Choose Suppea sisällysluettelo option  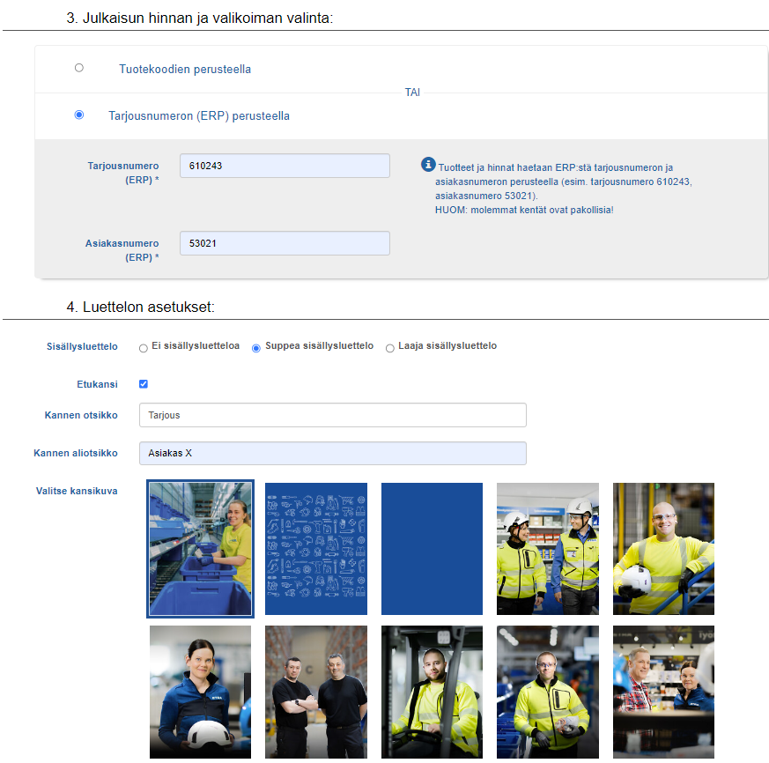[x=256, y=348]
